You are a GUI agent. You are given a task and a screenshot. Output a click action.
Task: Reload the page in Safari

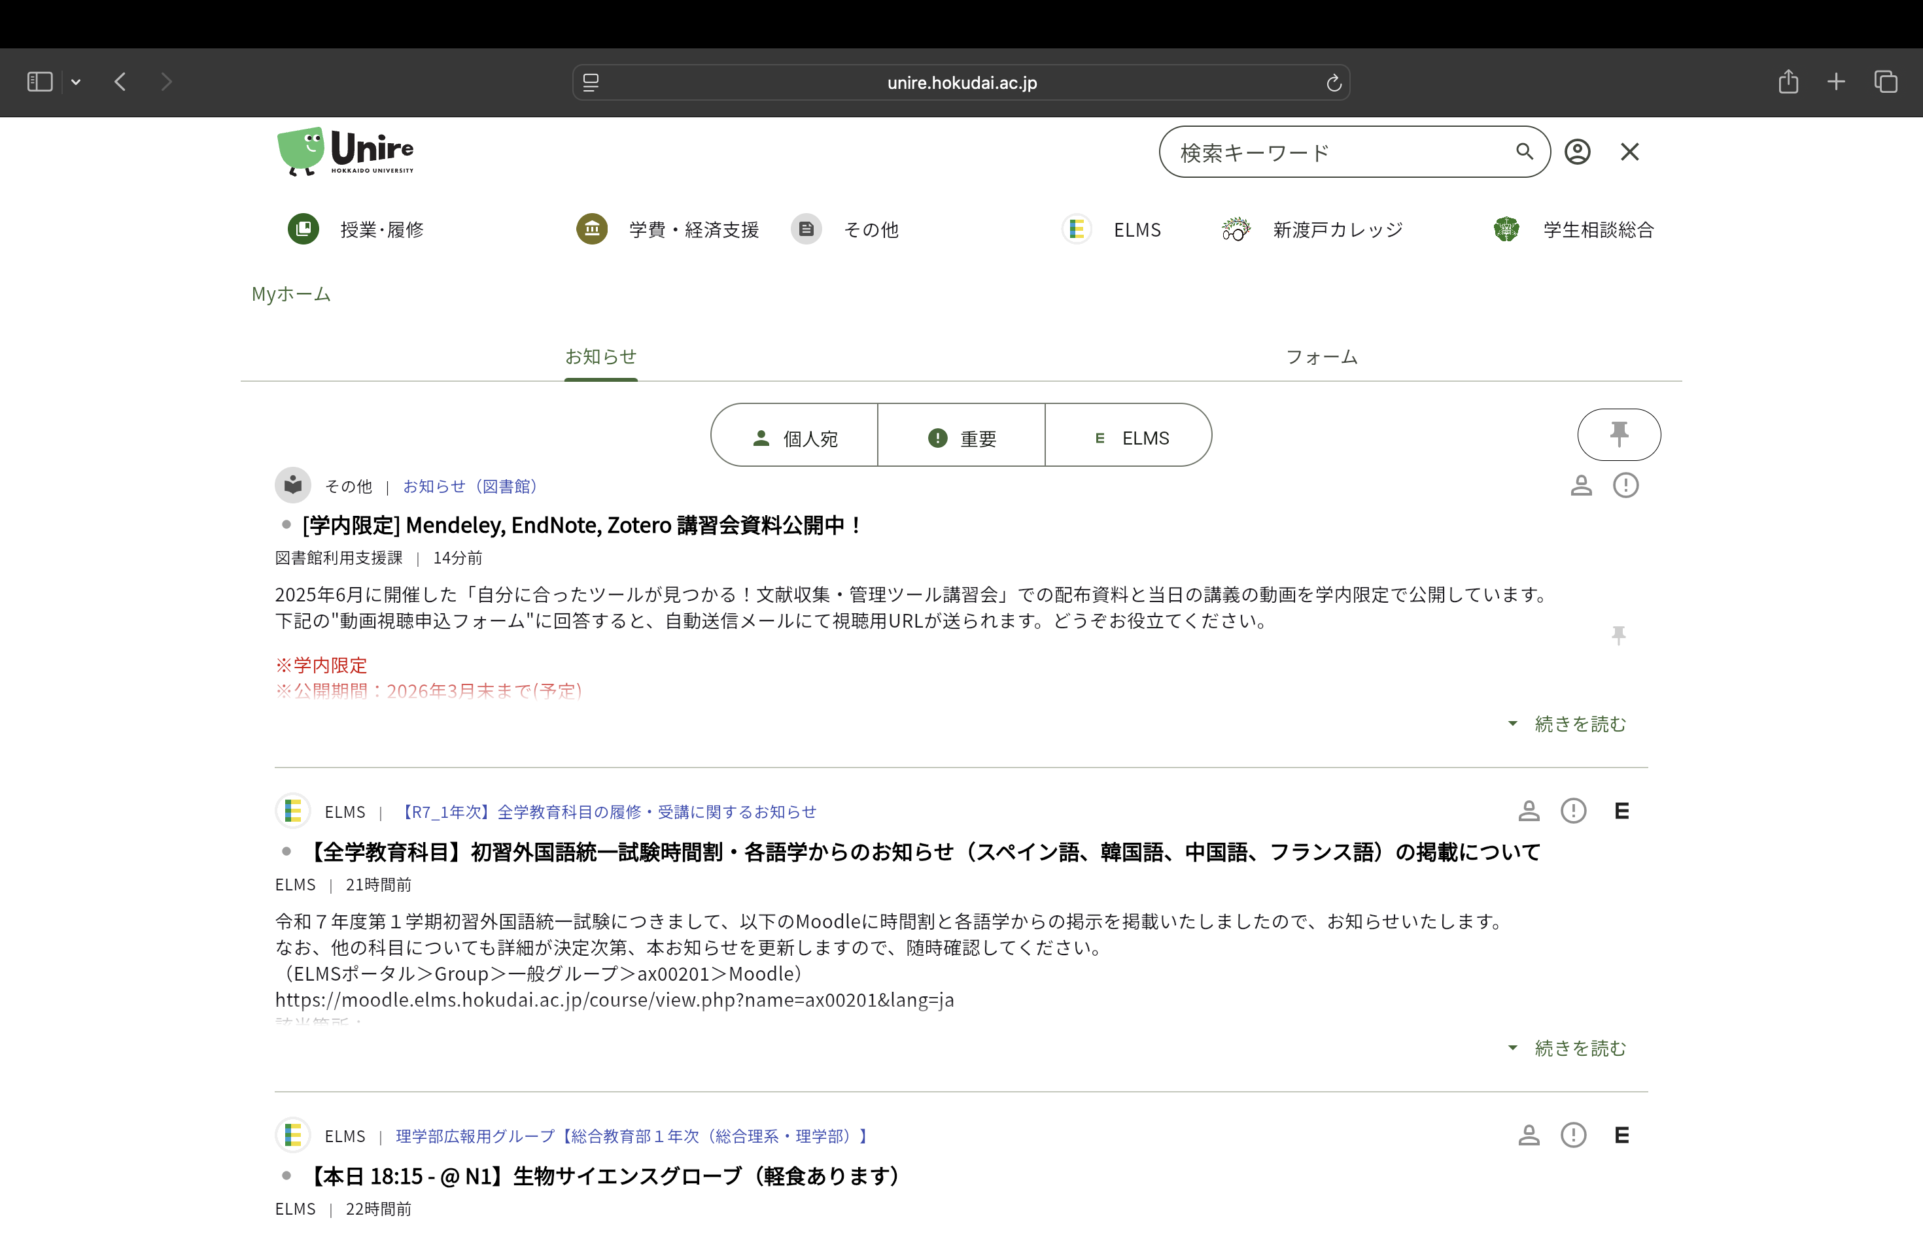[x=1333, y=82]
